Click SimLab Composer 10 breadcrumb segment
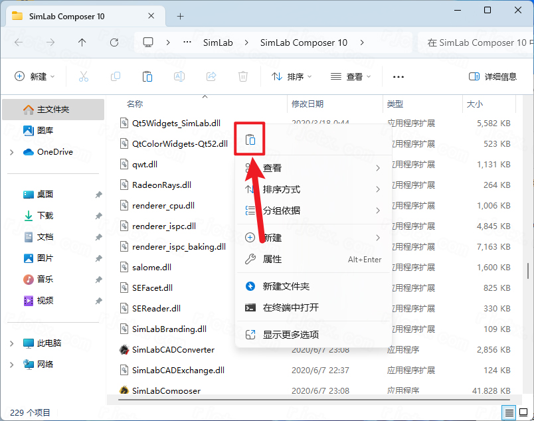The height and width of the screenshot is (421, 534). 304,42
